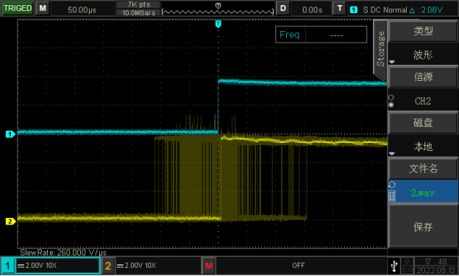Click the 17:48 clock readout
This screenshot has height=276, width=459.
click(435, 261)
